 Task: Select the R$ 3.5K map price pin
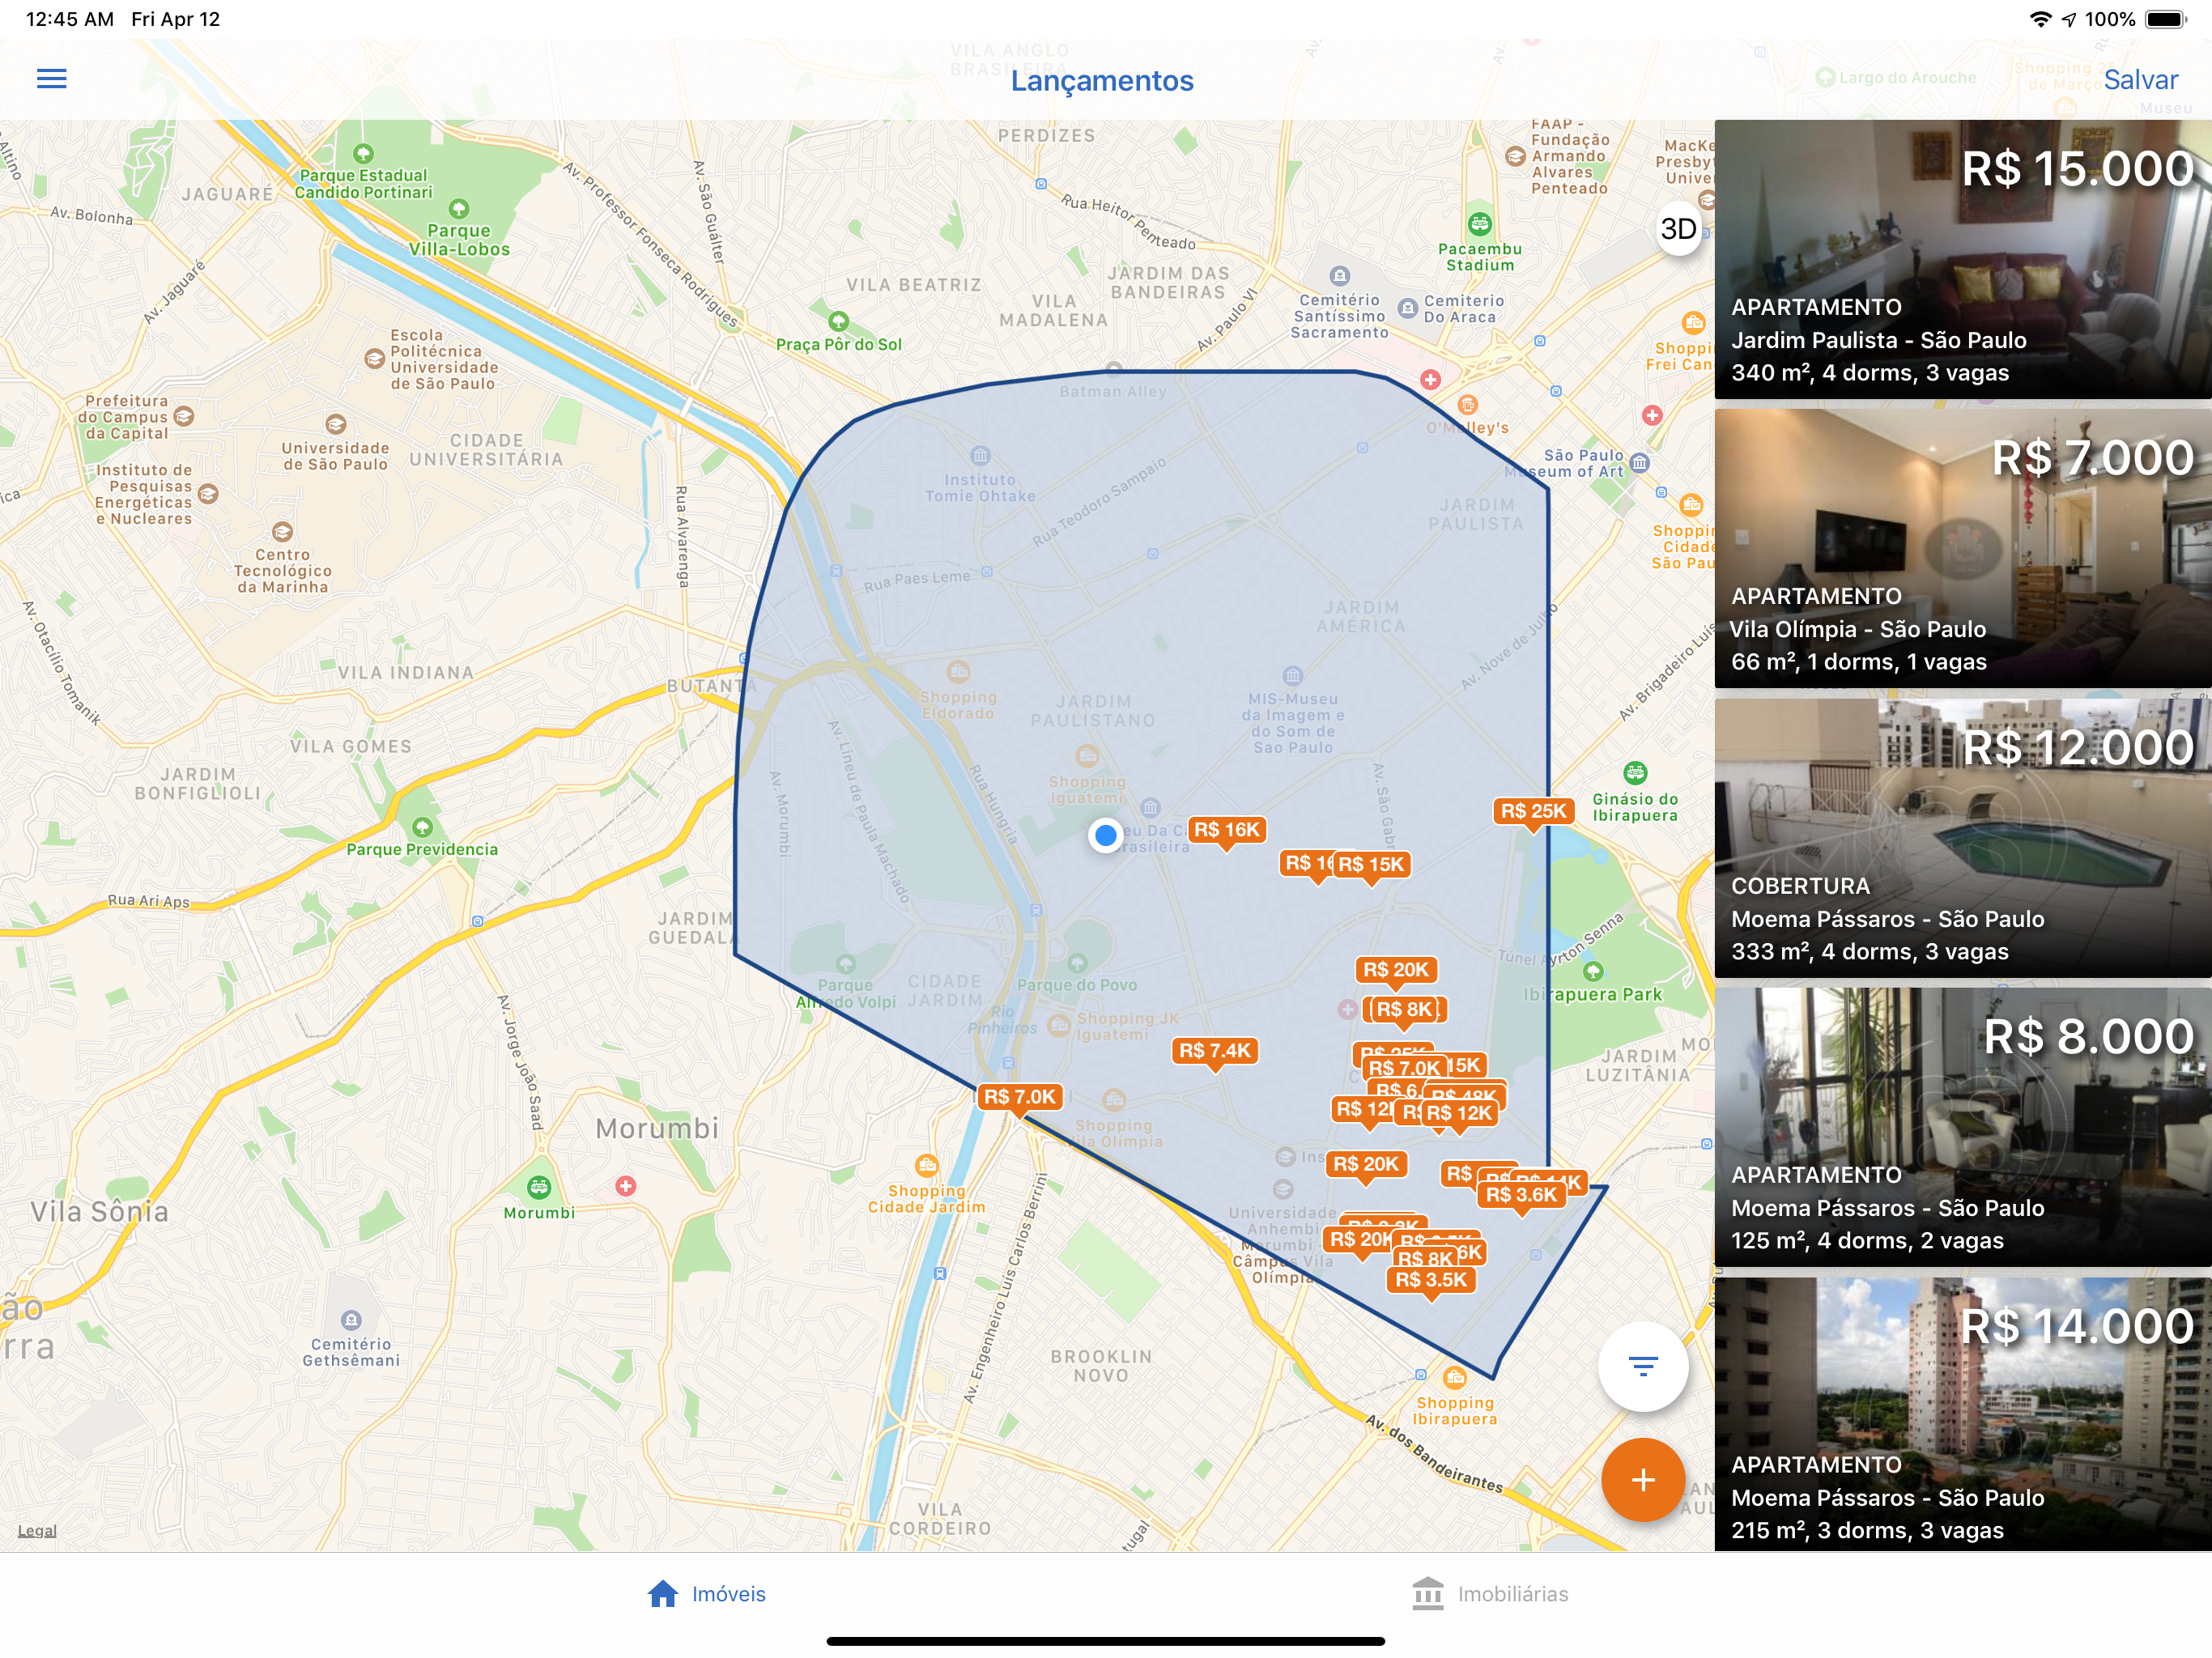(x=1430, y=1280)
